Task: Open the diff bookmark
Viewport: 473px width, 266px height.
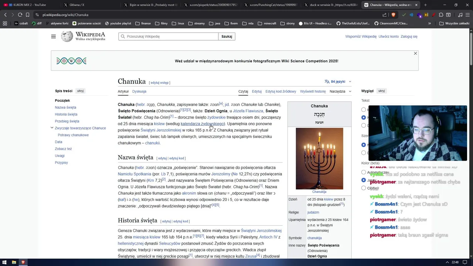Action: click(x=37, y=23)
